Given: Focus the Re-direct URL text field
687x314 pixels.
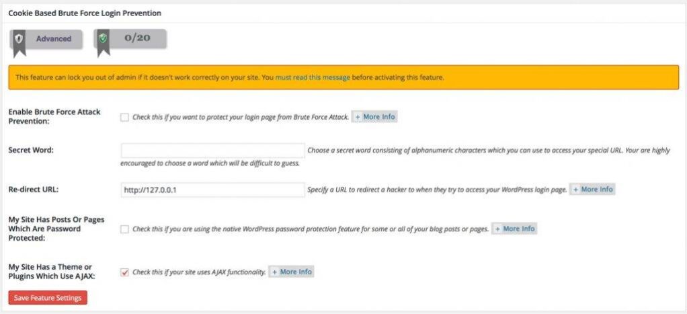Looking at the screenshot, I should tap(212, 190).
